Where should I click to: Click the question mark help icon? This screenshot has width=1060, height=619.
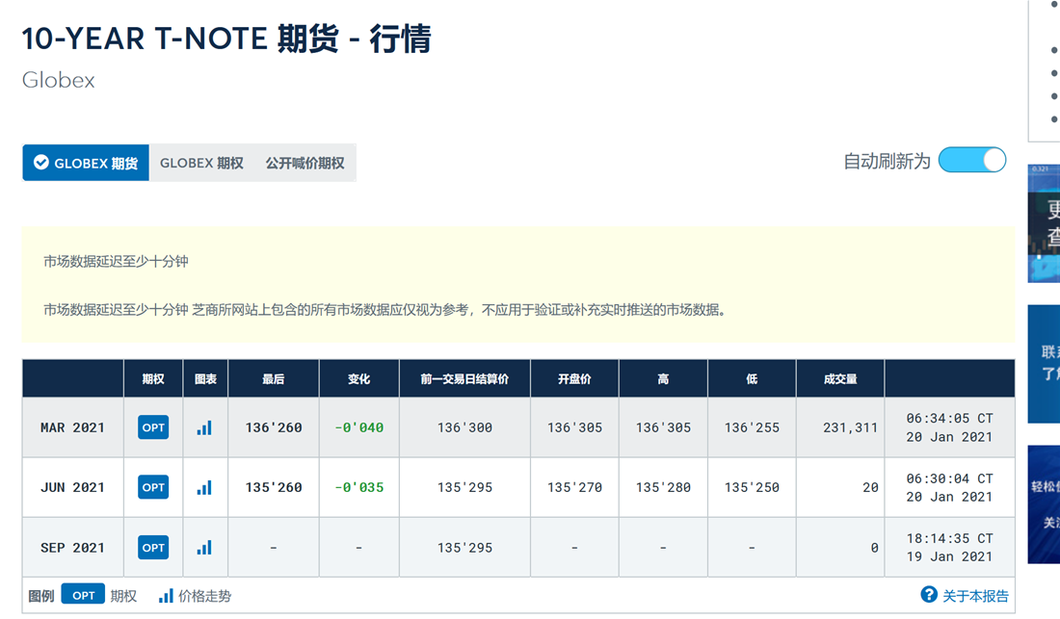[x=929, y=595]
